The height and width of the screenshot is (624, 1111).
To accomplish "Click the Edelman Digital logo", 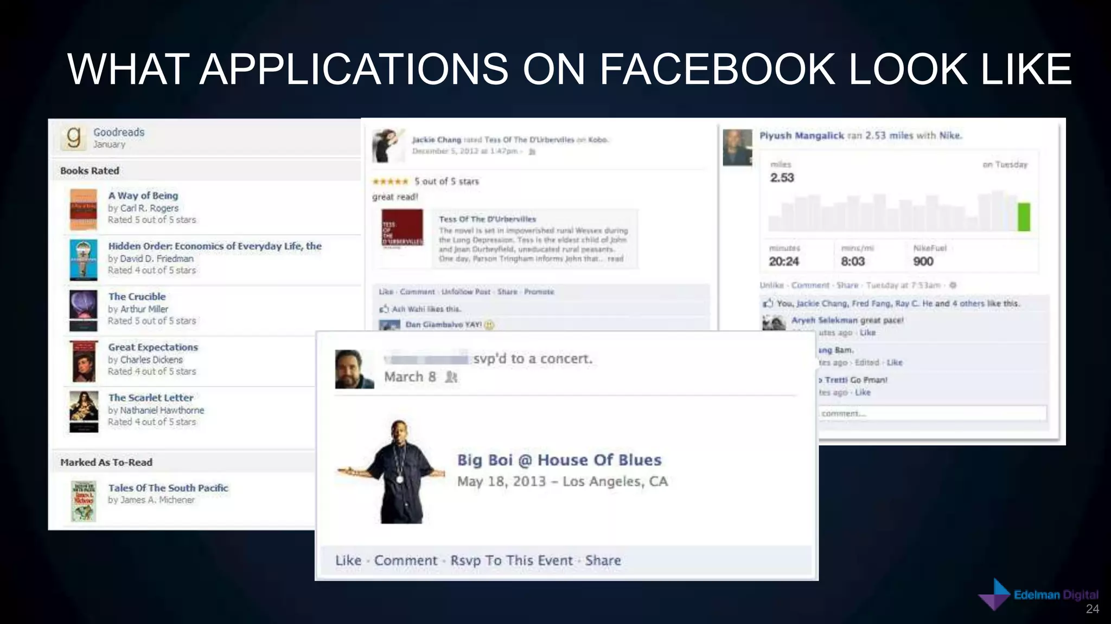I will pos(1038,595).
